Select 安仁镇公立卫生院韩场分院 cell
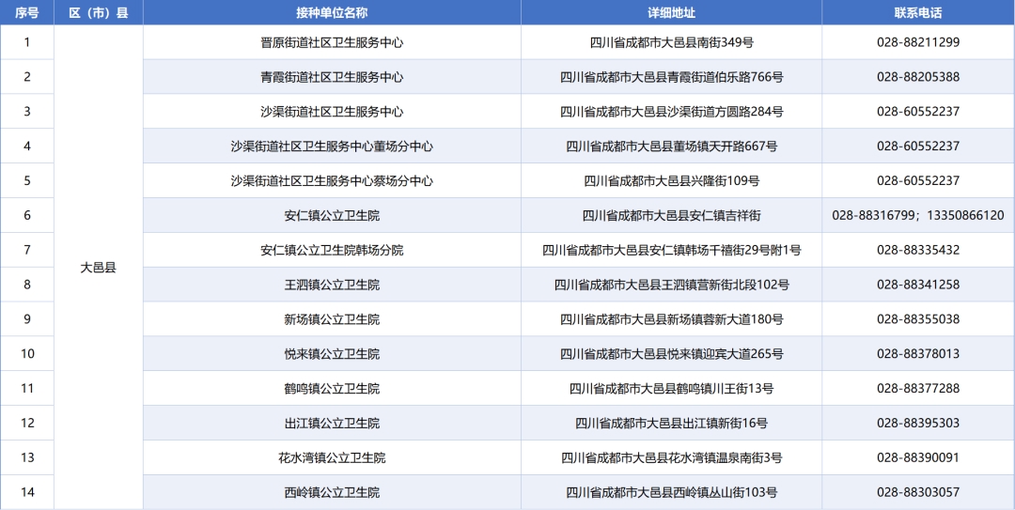Image resolution: width=1015 pixels, height=510 pixels. click(x=332, y=251)
